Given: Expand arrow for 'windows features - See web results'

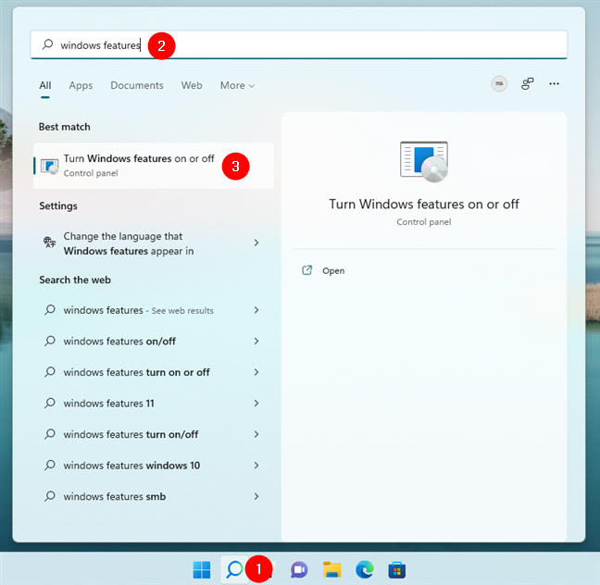Looking at the screenshot, I should point(256,310).
